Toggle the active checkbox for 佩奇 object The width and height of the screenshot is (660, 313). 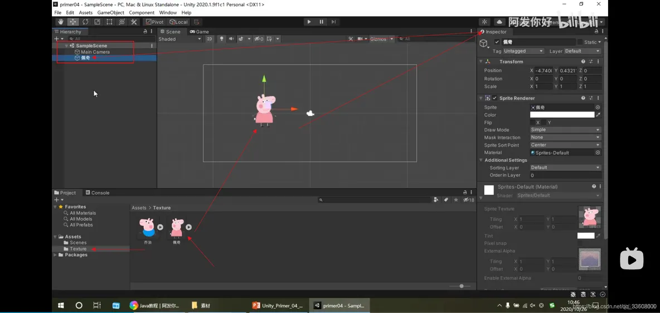[x=497, y=42]
